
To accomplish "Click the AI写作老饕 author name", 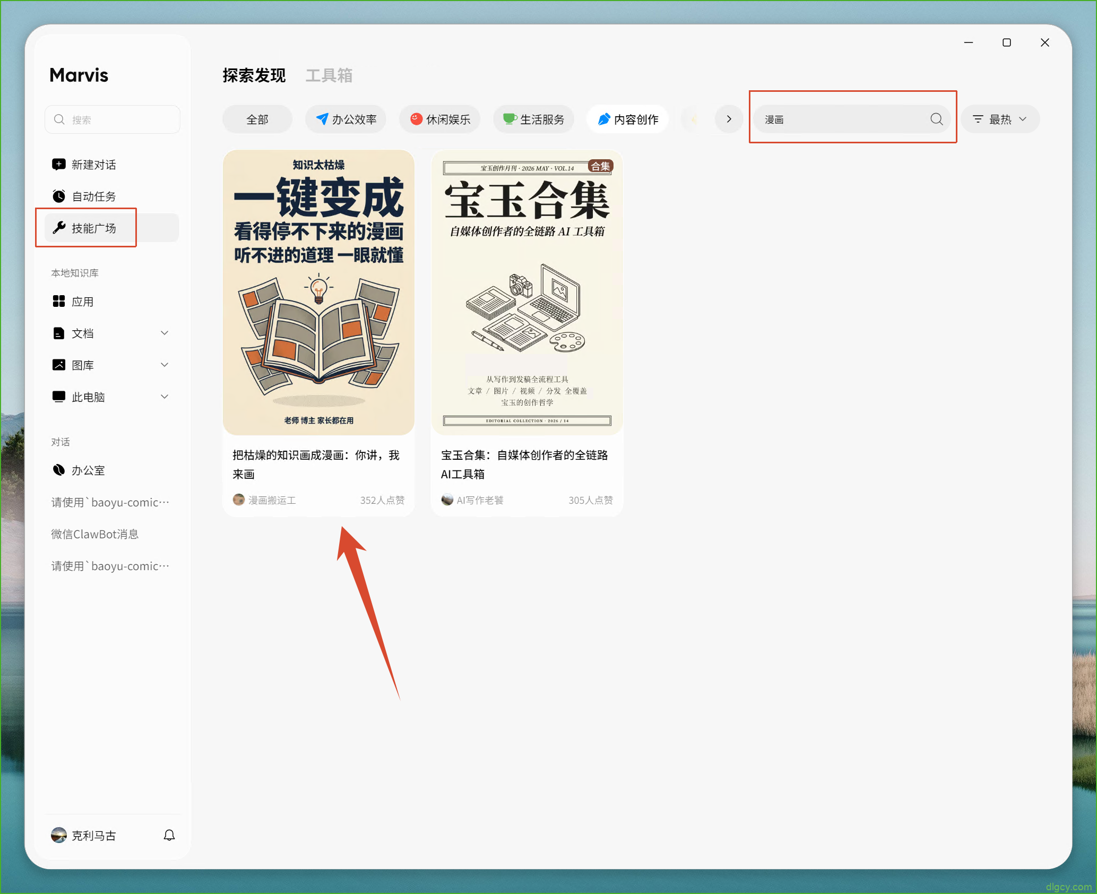I will tap(480, 500).
